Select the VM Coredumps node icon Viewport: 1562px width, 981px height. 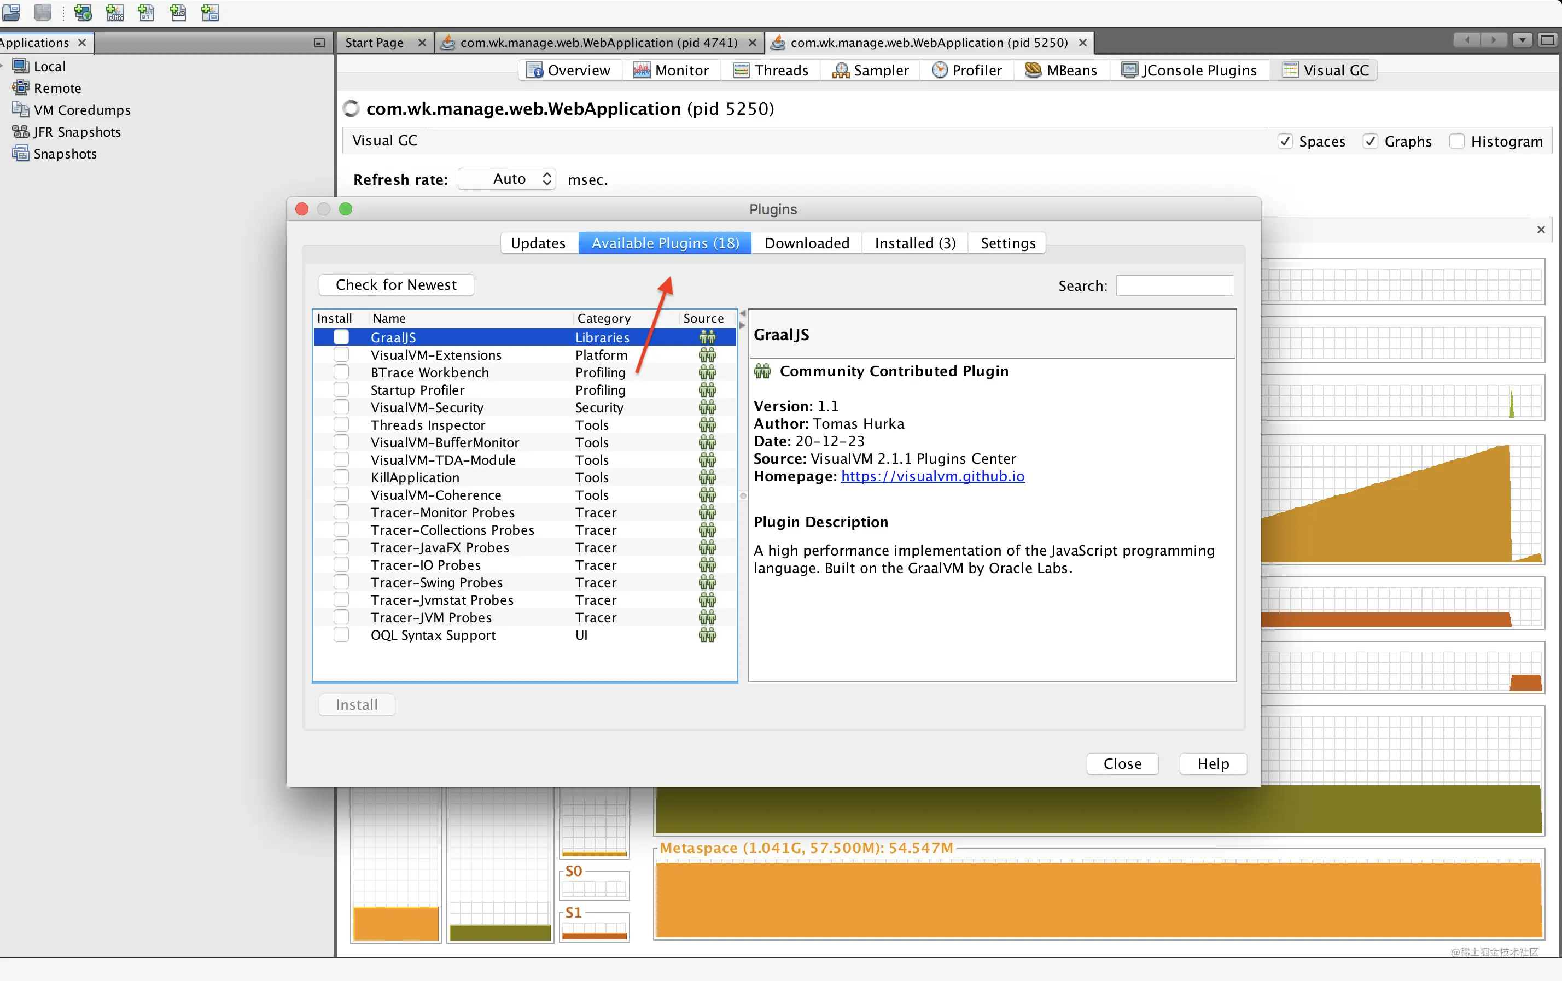pyautogui.click(x=21, y=109)
